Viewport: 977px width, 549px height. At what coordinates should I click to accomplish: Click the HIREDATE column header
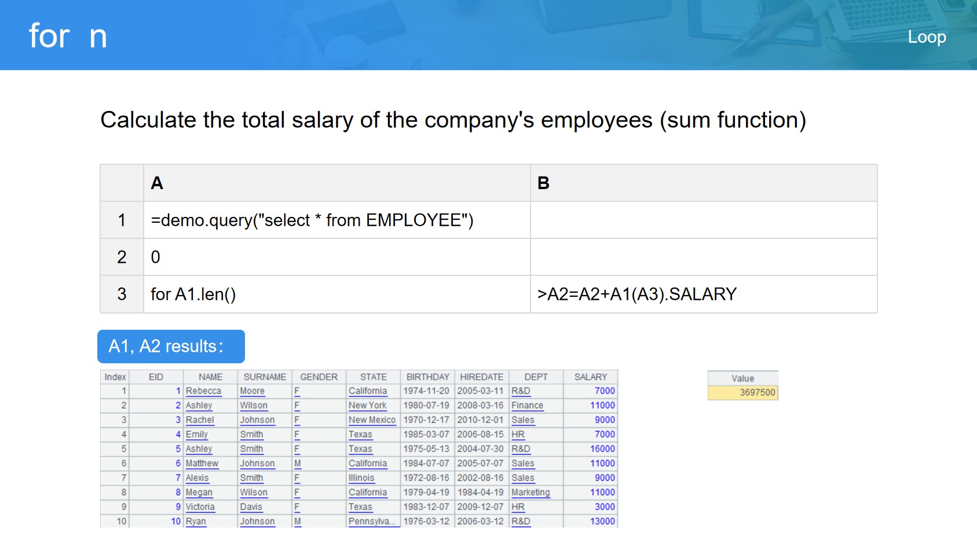(x=481, y=377)
